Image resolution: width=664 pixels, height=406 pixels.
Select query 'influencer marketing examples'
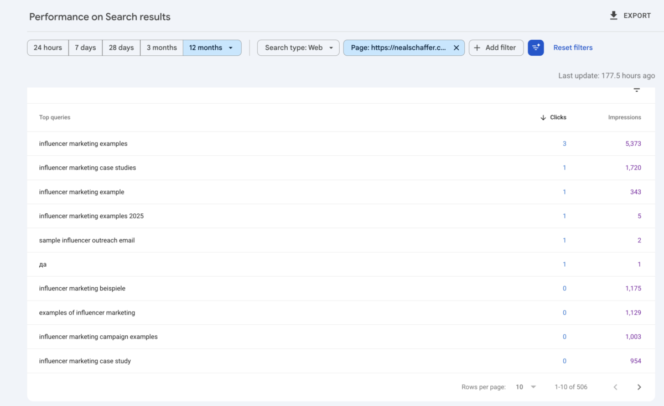[83, 144]
